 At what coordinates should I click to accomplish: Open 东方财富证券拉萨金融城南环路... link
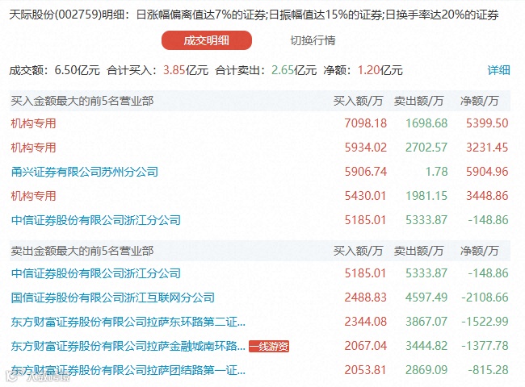(x=128, y=346)
